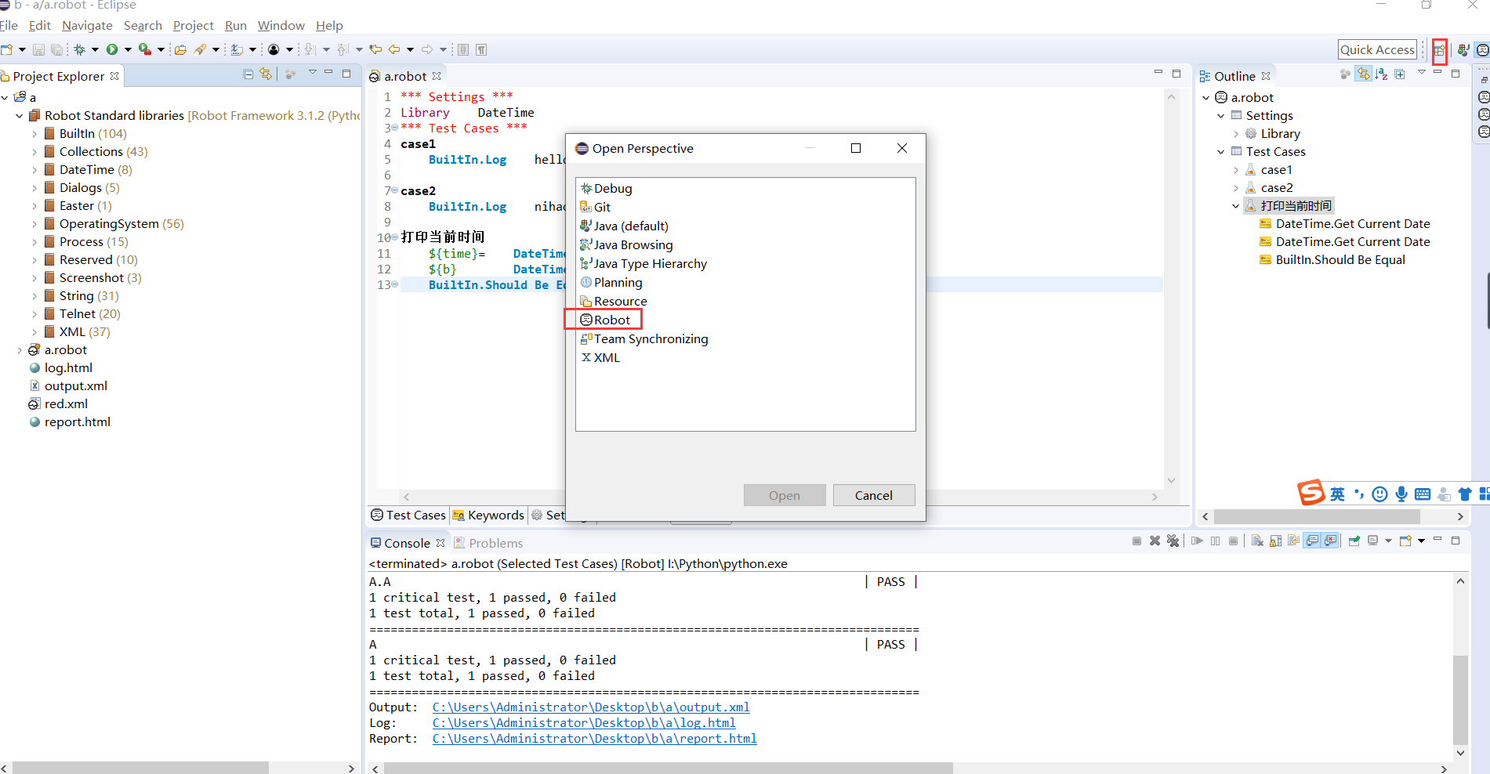The width and height of the screenshot is (1490, 774).
Task: Click the Clear Console icon
Action: click(x=1257, y=541)
